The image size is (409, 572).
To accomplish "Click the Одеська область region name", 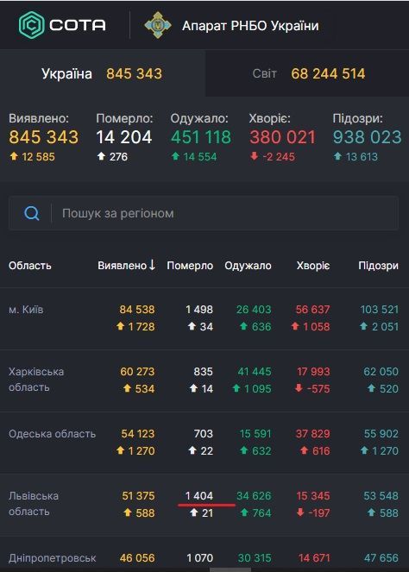I will 52,434.
